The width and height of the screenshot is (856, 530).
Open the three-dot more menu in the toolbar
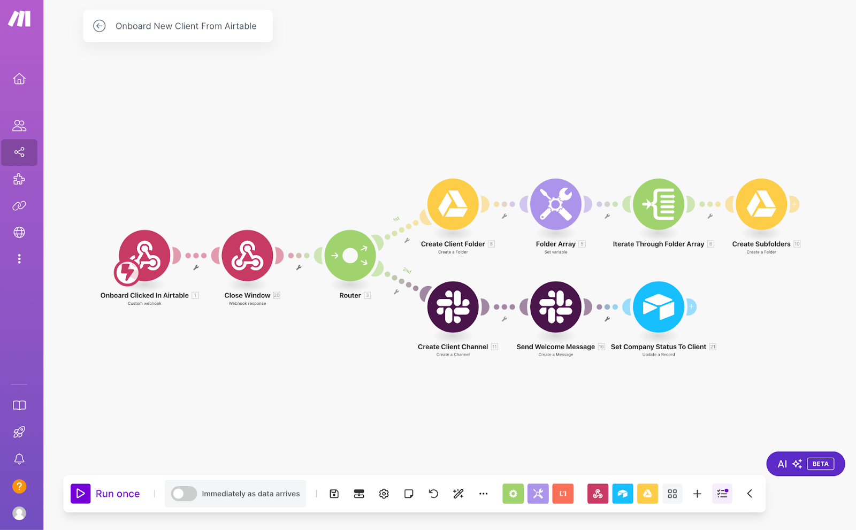click(x=483, y=494)
